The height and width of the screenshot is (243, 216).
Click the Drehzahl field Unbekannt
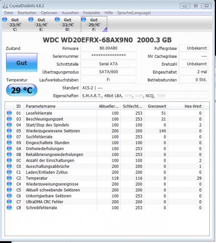point(194,64)
